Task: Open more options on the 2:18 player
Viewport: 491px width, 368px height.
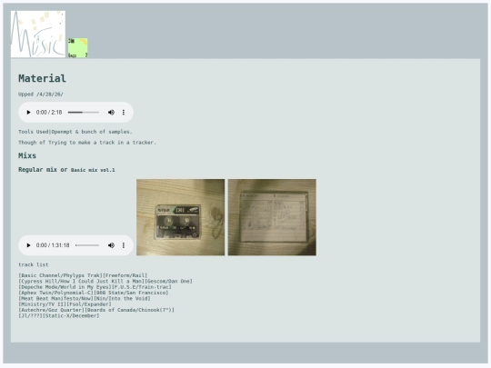Action: [x=124, y=113]
